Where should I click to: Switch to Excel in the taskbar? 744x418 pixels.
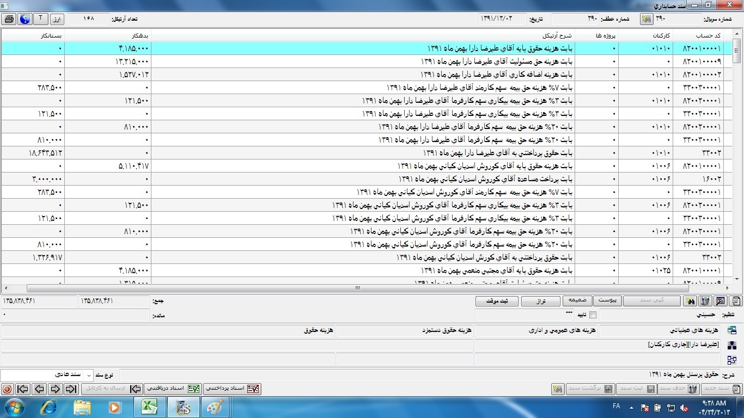[x=149, y=407]
